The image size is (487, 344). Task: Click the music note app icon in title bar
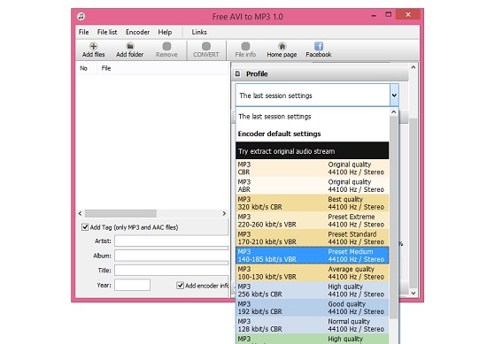(x=81, y=16)
